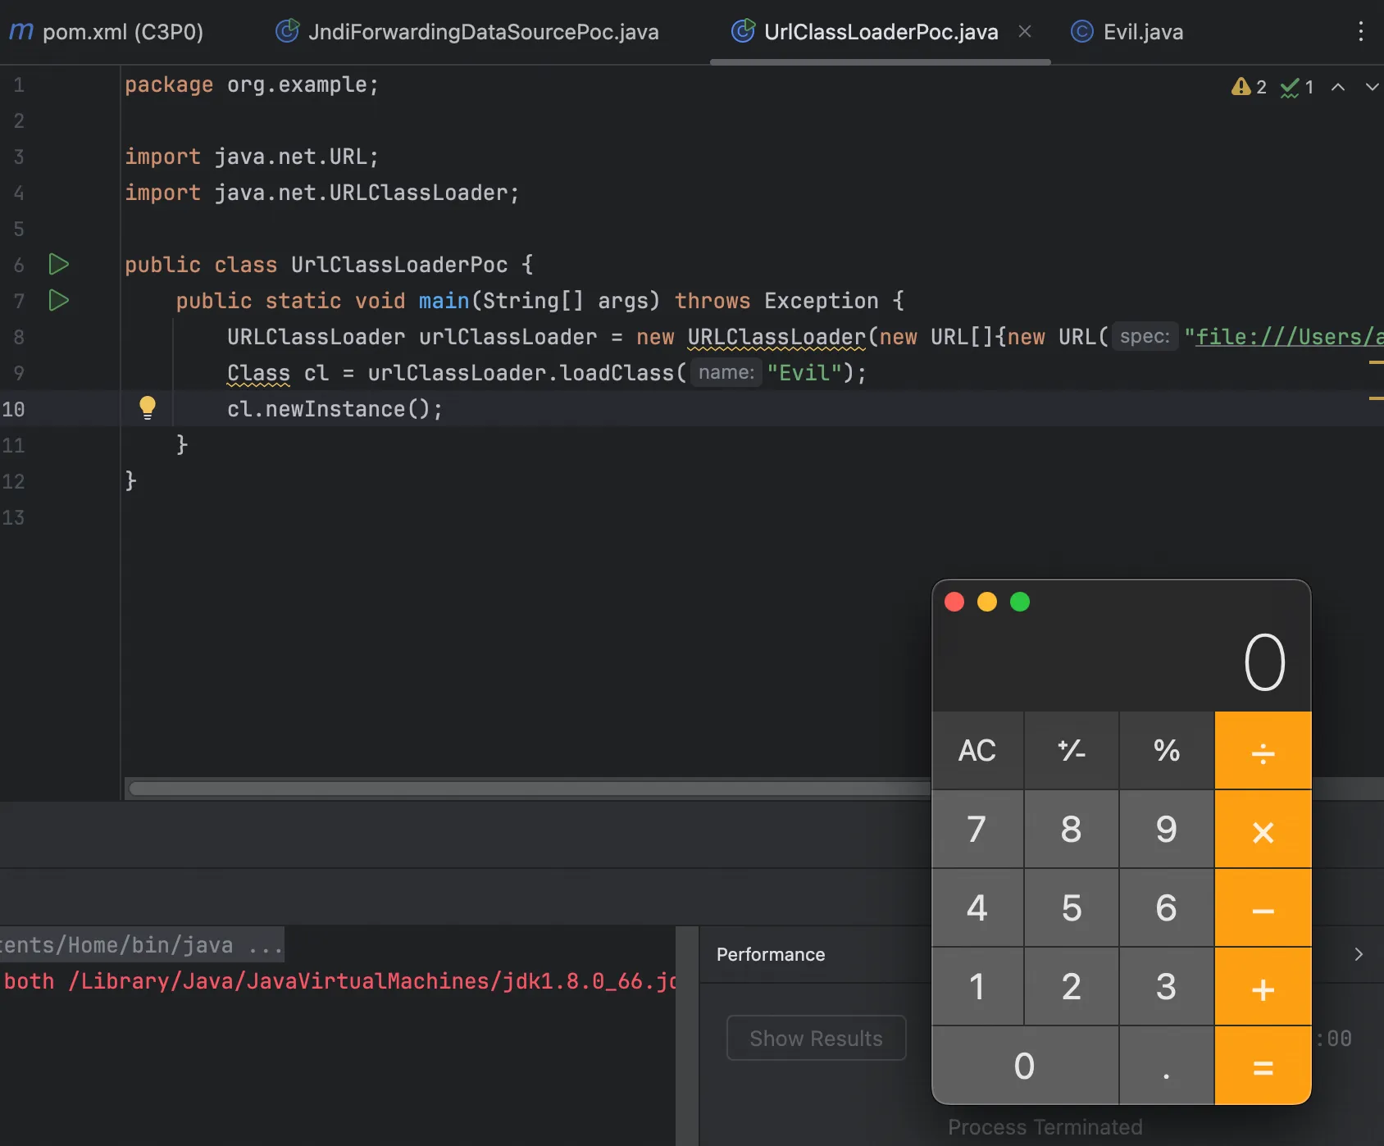
Task: Open the editor tabs three-dot menu
Action: 1361,32
